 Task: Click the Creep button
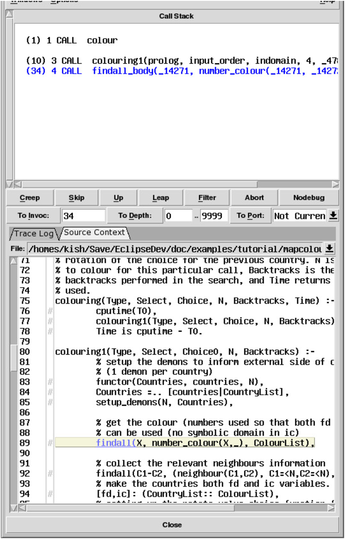click(x=30, y=198)
